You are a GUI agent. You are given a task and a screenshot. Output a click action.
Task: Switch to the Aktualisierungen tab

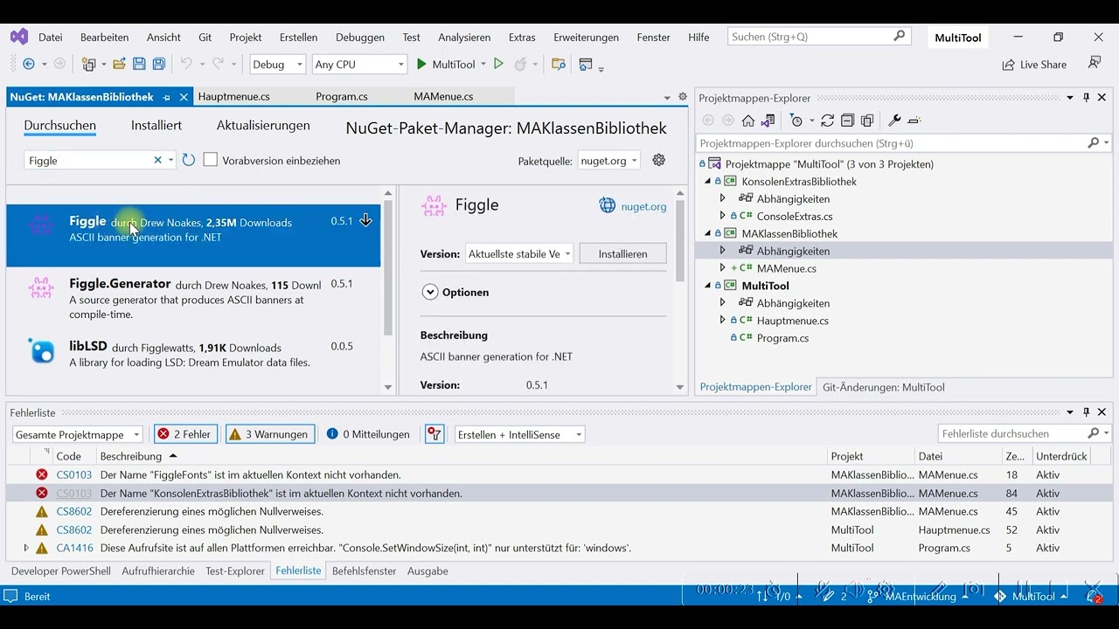coord(263,126)
